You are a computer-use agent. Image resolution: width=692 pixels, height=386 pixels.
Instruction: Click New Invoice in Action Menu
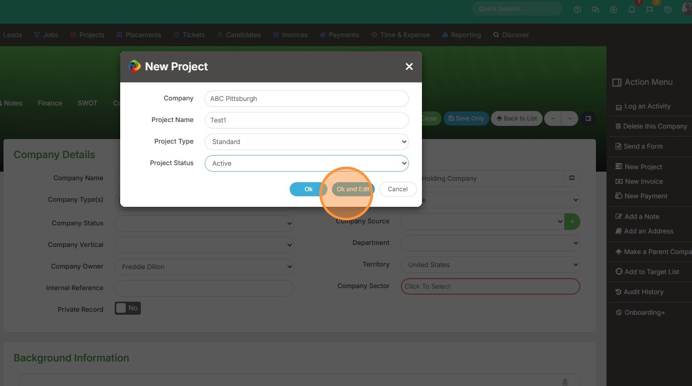639,181
